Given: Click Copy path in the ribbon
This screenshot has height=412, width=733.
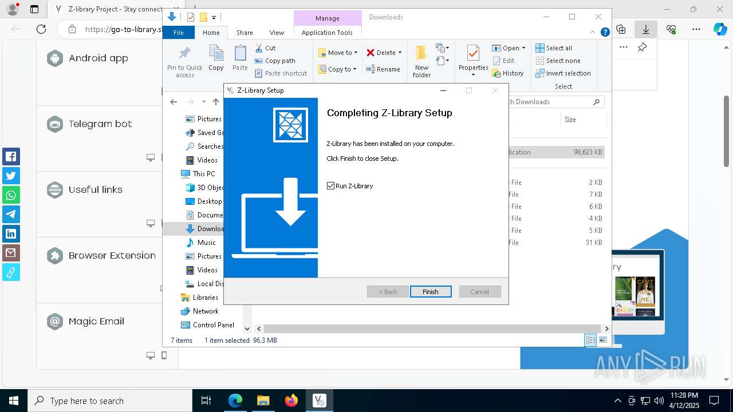Looking at the screenshot, I should pos(275,61).
